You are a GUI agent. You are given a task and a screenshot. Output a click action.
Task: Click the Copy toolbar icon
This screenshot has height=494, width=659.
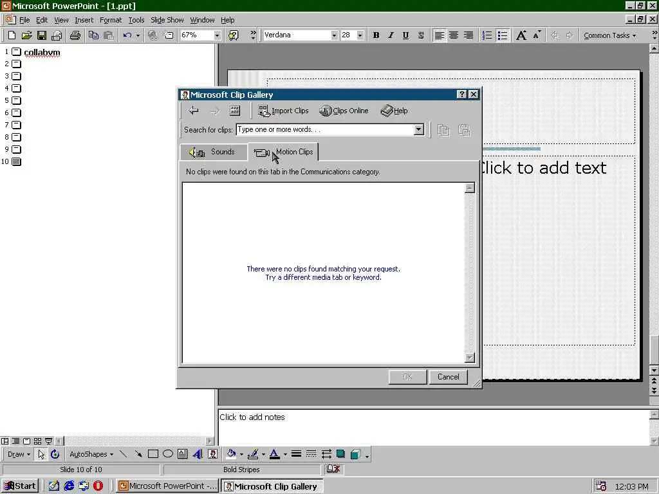pos(93,35)
